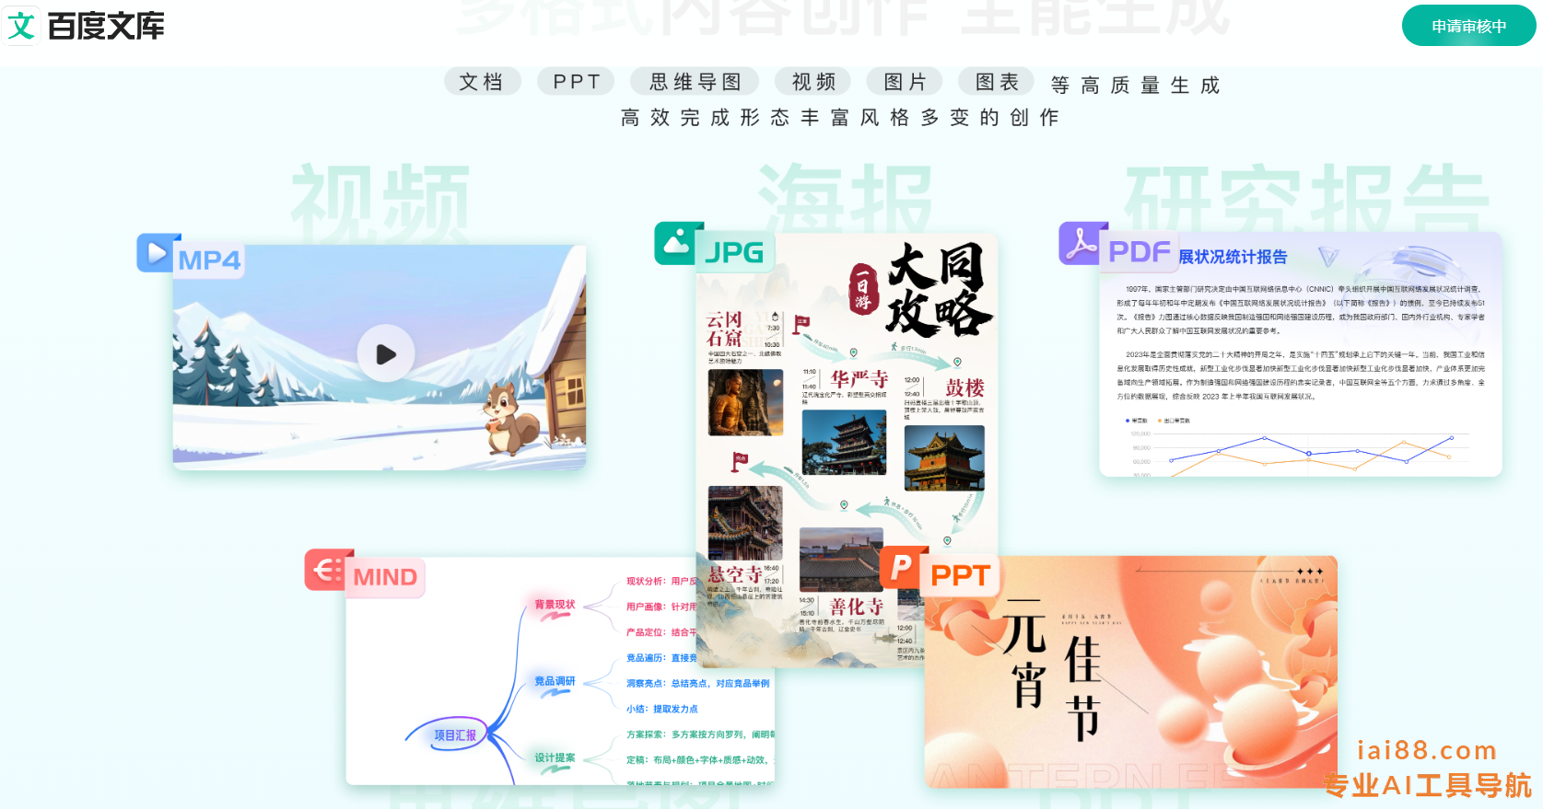Click the line chart in PDF report

pyautogui.click(x=1299, y=447)
